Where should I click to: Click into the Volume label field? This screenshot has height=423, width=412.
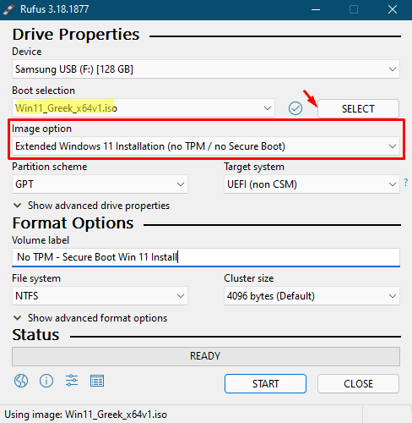click(206, 257)
